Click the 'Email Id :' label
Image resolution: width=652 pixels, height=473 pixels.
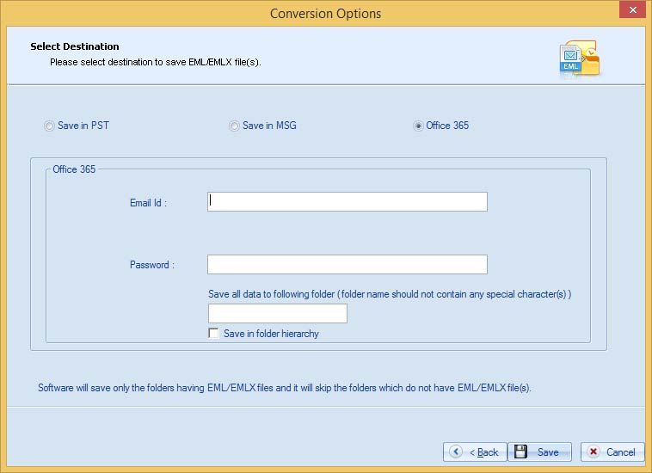(148, 203)
